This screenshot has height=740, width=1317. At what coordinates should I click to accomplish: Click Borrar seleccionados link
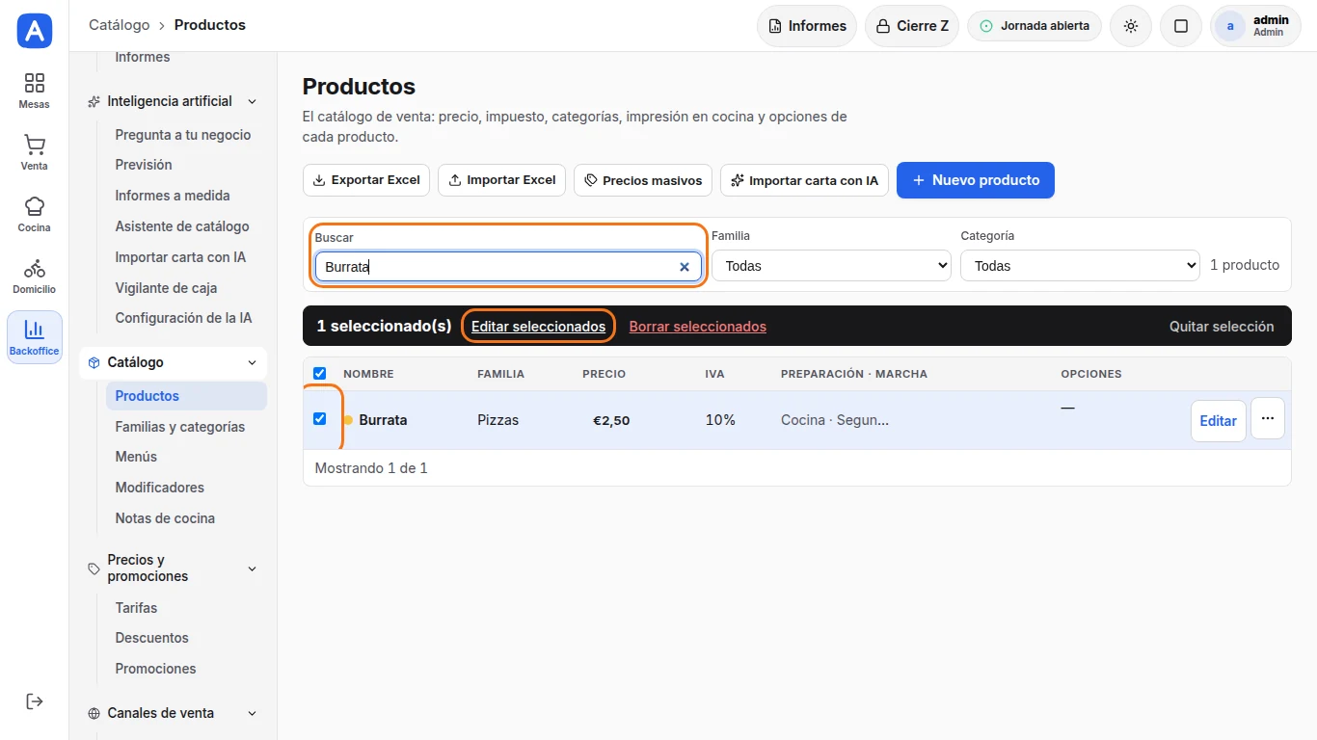(698, 327)
